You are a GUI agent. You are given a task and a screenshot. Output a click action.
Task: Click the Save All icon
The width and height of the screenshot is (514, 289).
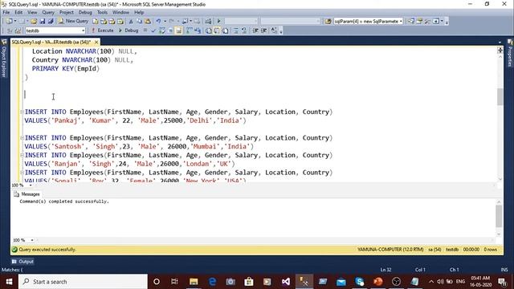coord(51,22)
